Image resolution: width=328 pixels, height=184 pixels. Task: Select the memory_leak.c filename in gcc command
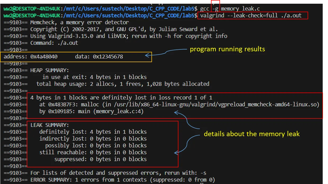pos(240,8)
